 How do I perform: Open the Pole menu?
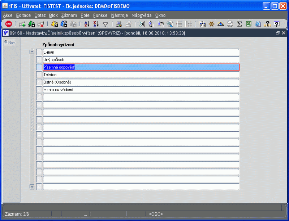click(85, 15)
